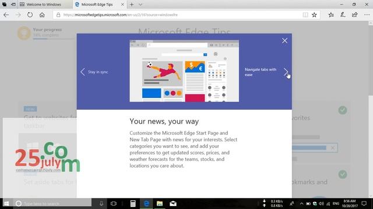Image resolution: width=373 pixels, height=209 pixels.
Task: Open a new tab
Action: click(x=132, y=4)
